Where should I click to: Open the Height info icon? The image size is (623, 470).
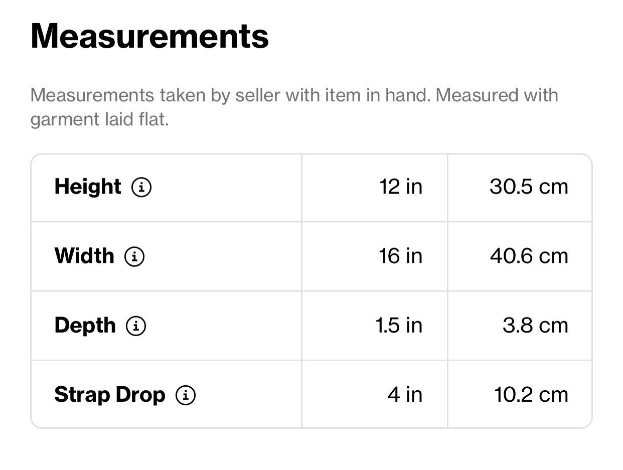tap(141, 188)
